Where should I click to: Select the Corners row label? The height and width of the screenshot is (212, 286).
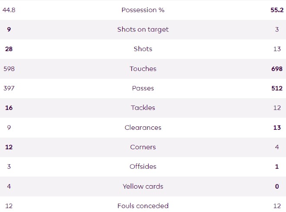click(x=143, y=147)
